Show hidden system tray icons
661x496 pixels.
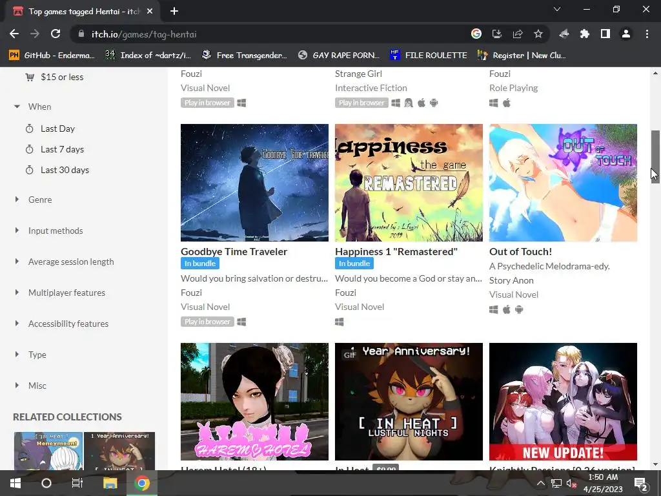click(x=541, y=483)
